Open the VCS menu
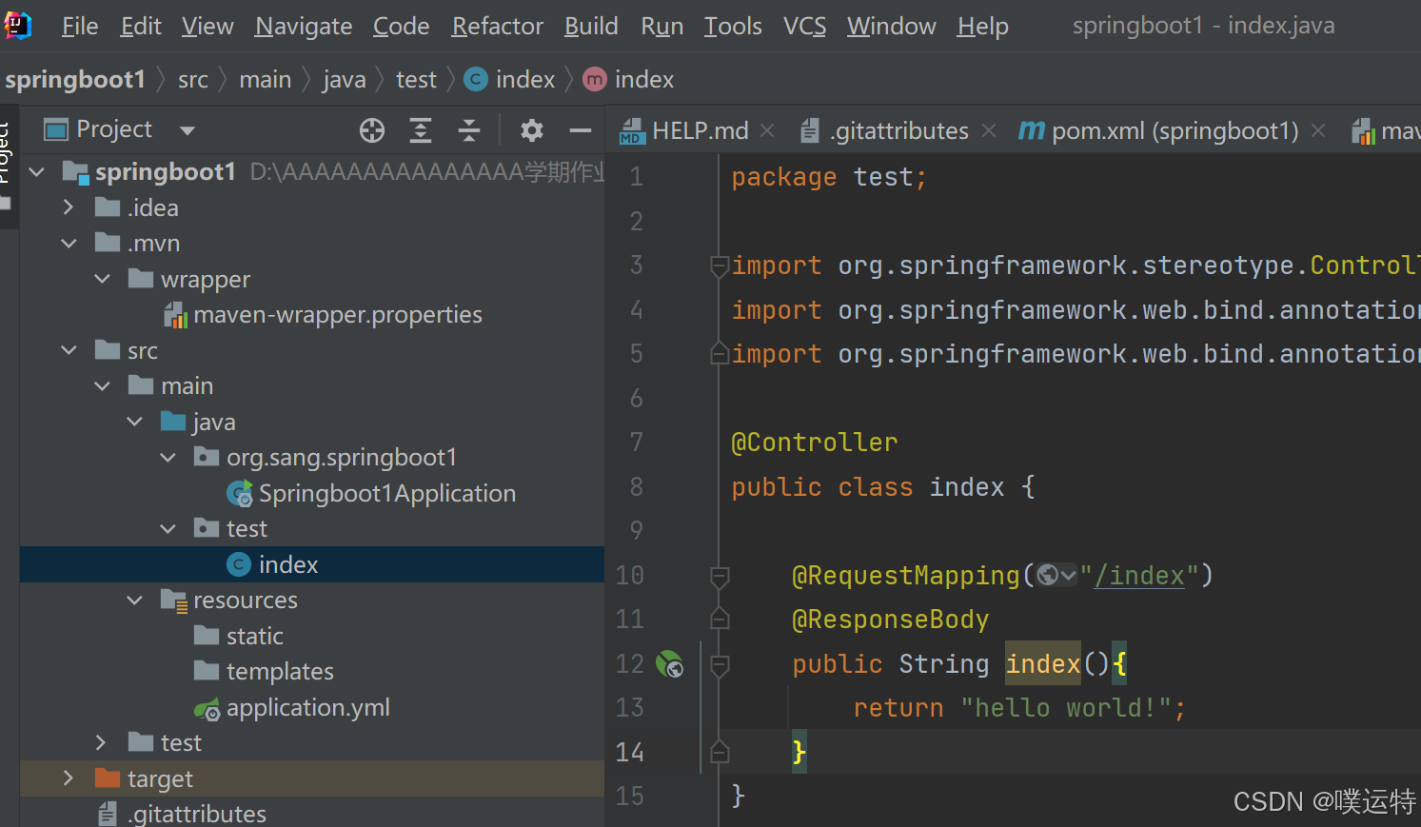This screenshot has height=827, width=1421. (805, 26)
